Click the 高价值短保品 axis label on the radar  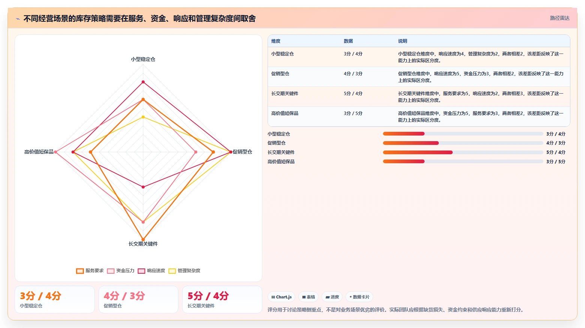coord(39,152)
